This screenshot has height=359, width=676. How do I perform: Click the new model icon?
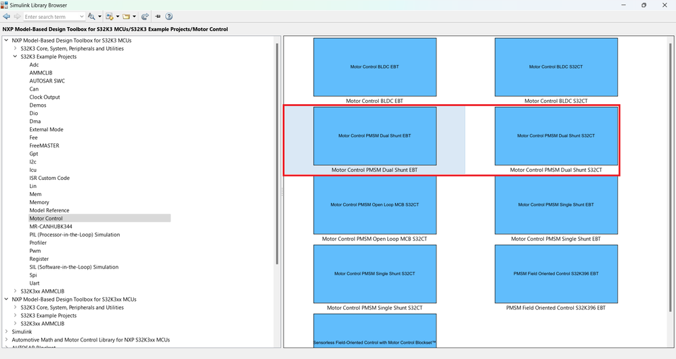coord(110,16)
